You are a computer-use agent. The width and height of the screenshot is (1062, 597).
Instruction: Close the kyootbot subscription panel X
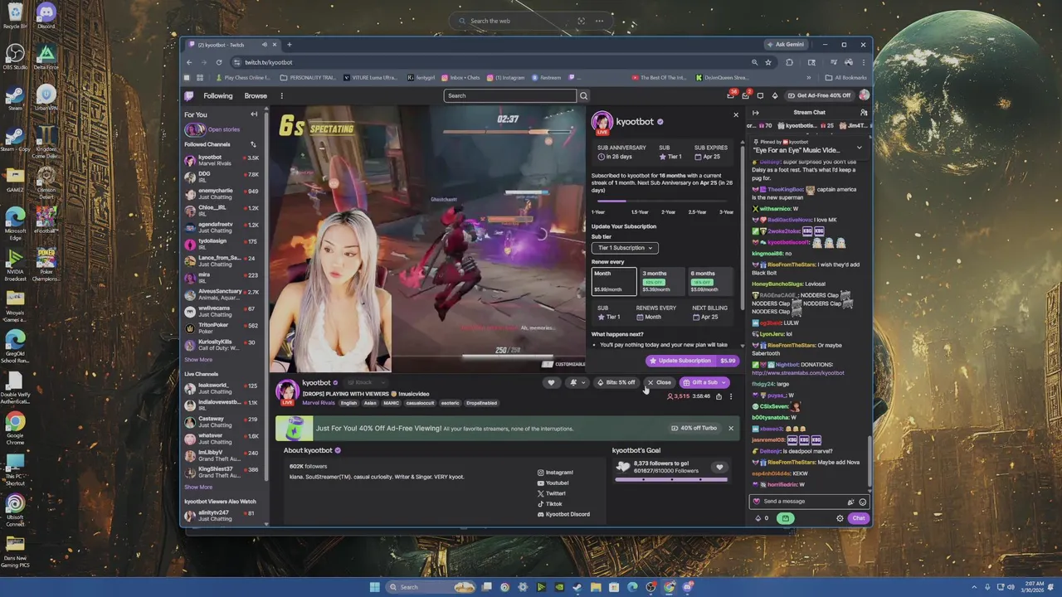(735, 115)
